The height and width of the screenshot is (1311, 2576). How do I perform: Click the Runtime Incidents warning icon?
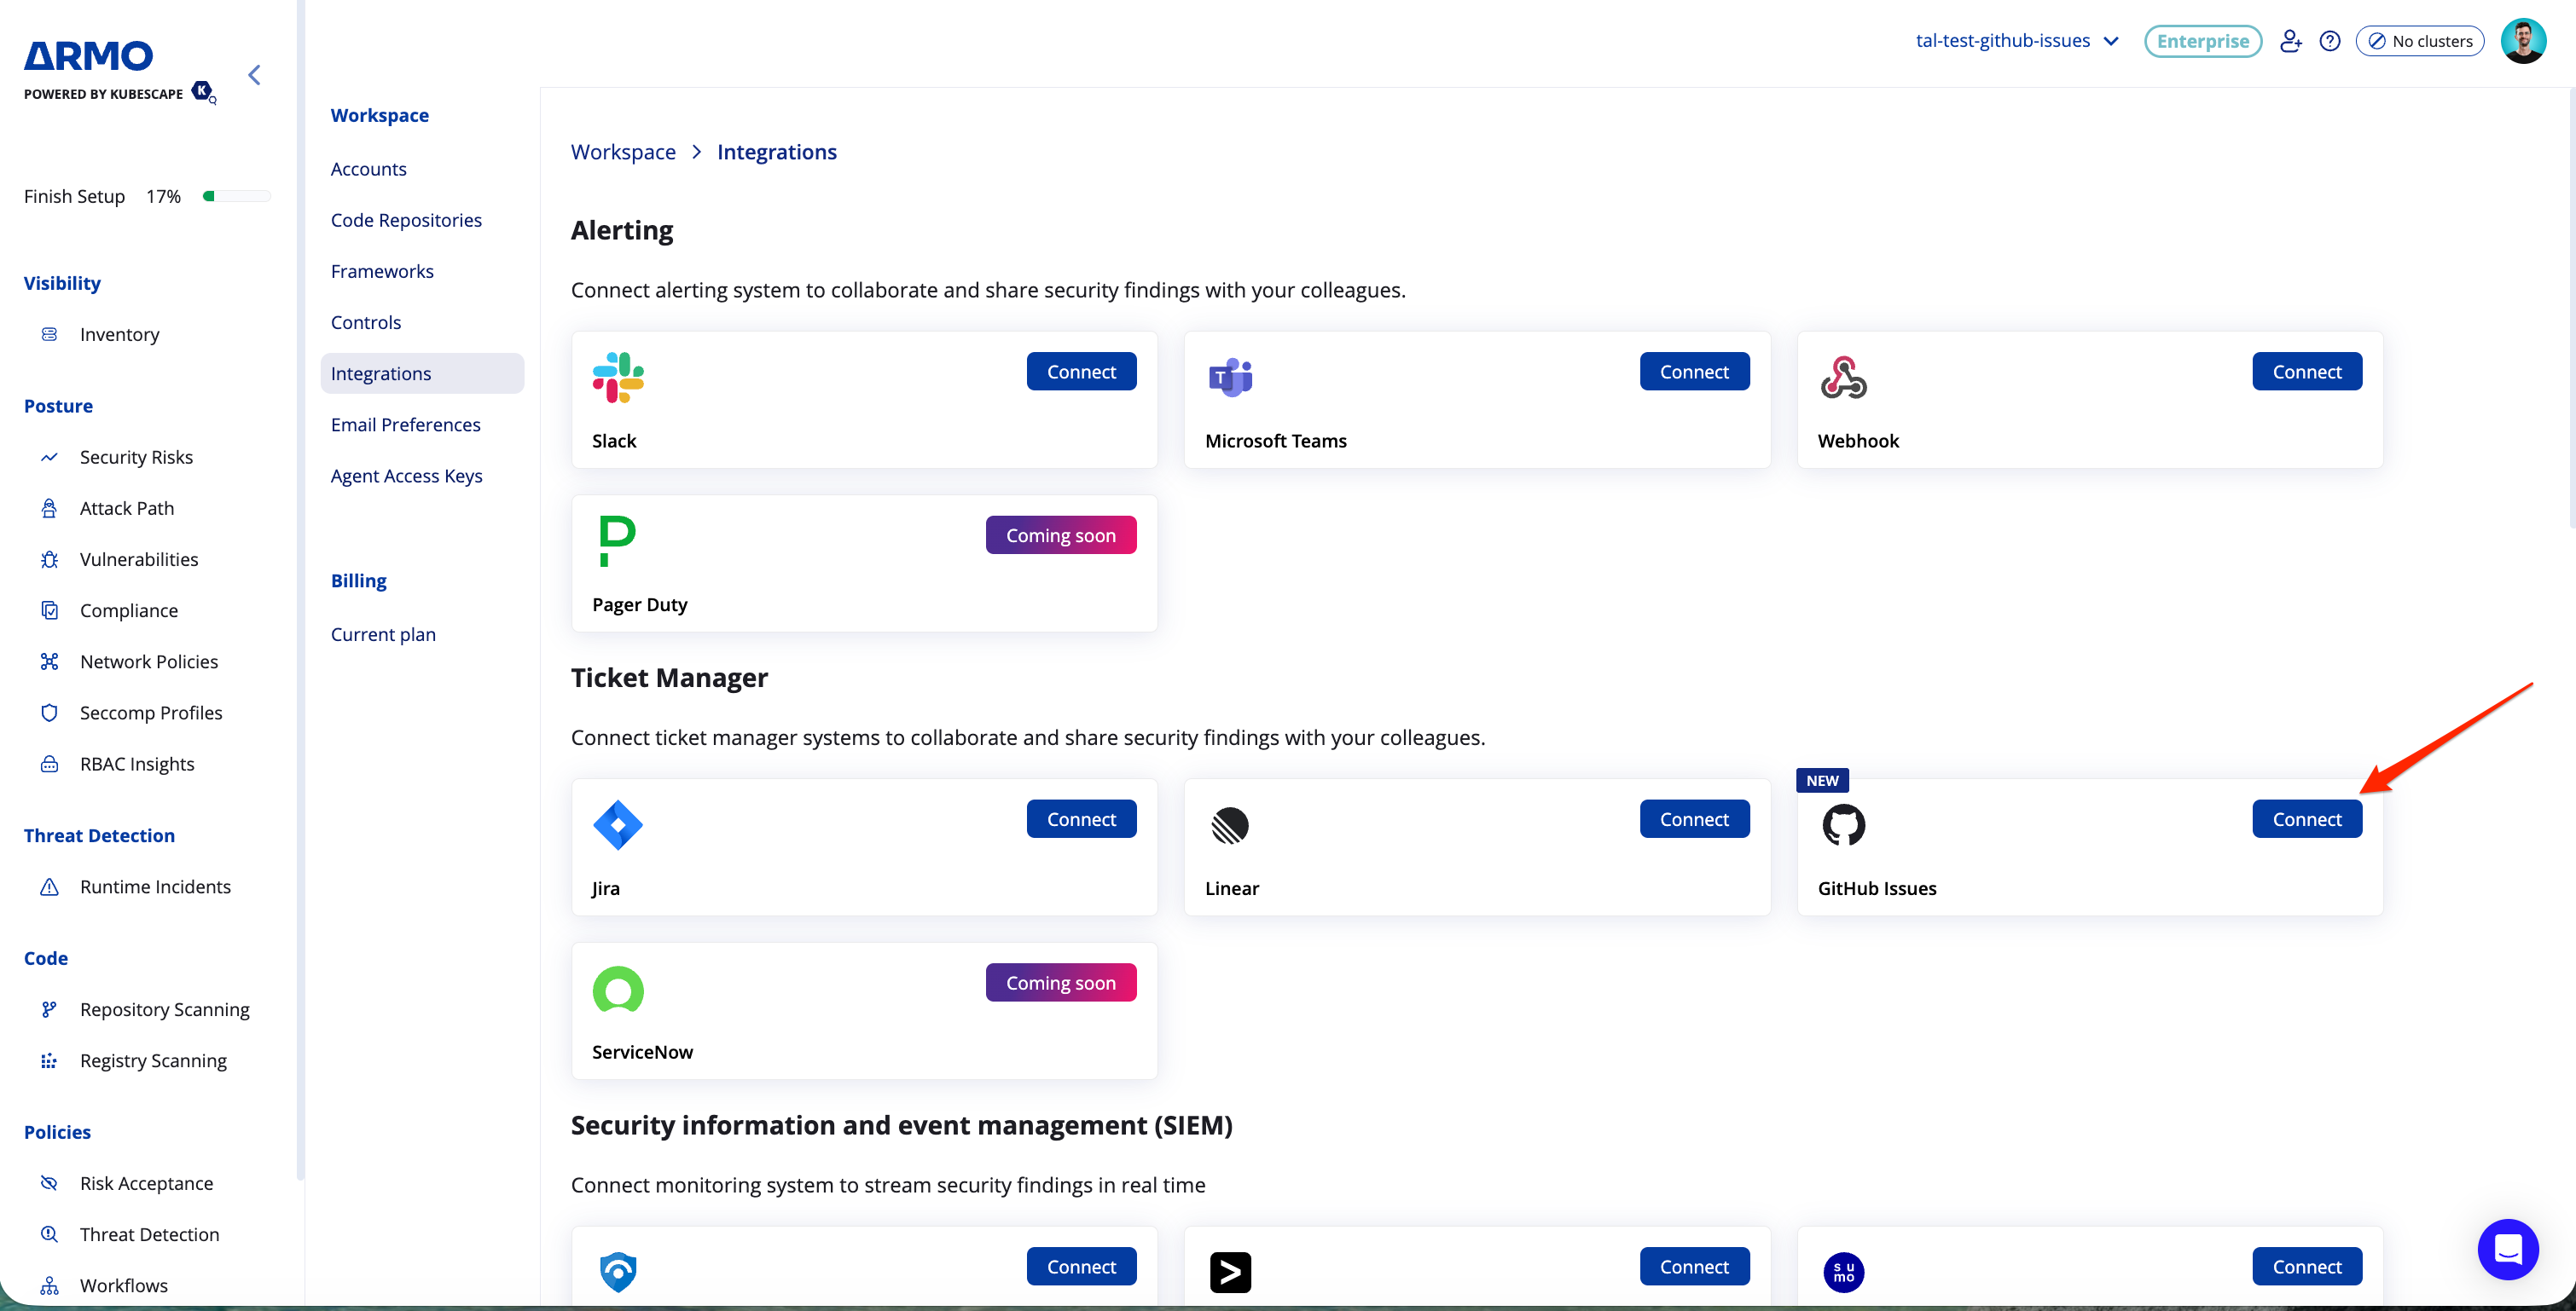point(49,887)
